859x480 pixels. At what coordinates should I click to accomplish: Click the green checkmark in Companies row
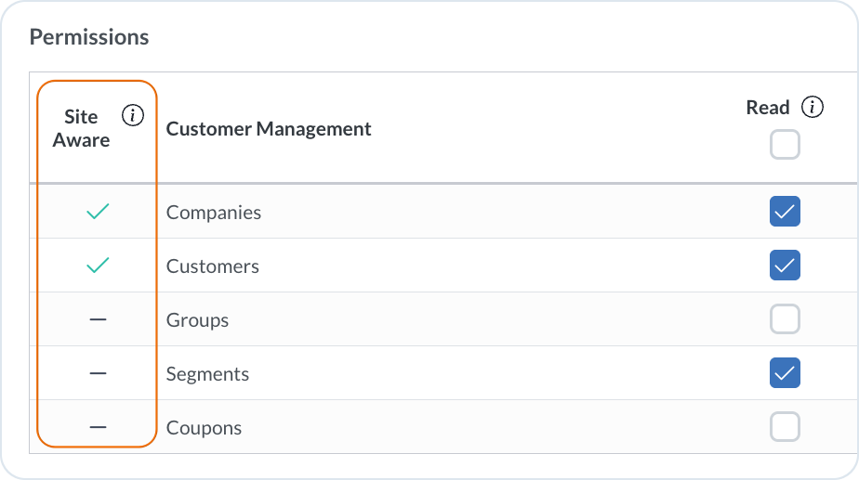[x=98, y=212]
